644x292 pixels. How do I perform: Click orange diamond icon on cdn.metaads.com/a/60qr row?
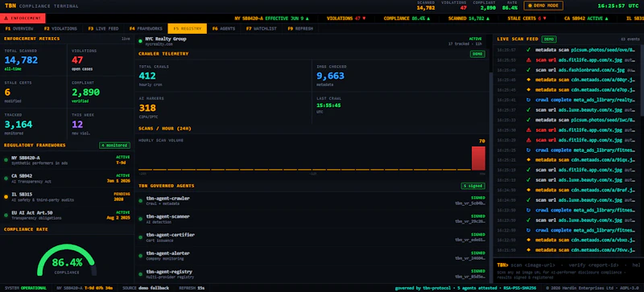point(528,80)
